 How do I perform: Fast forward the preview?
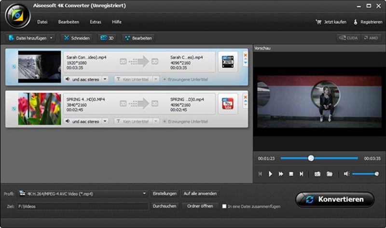281,174
